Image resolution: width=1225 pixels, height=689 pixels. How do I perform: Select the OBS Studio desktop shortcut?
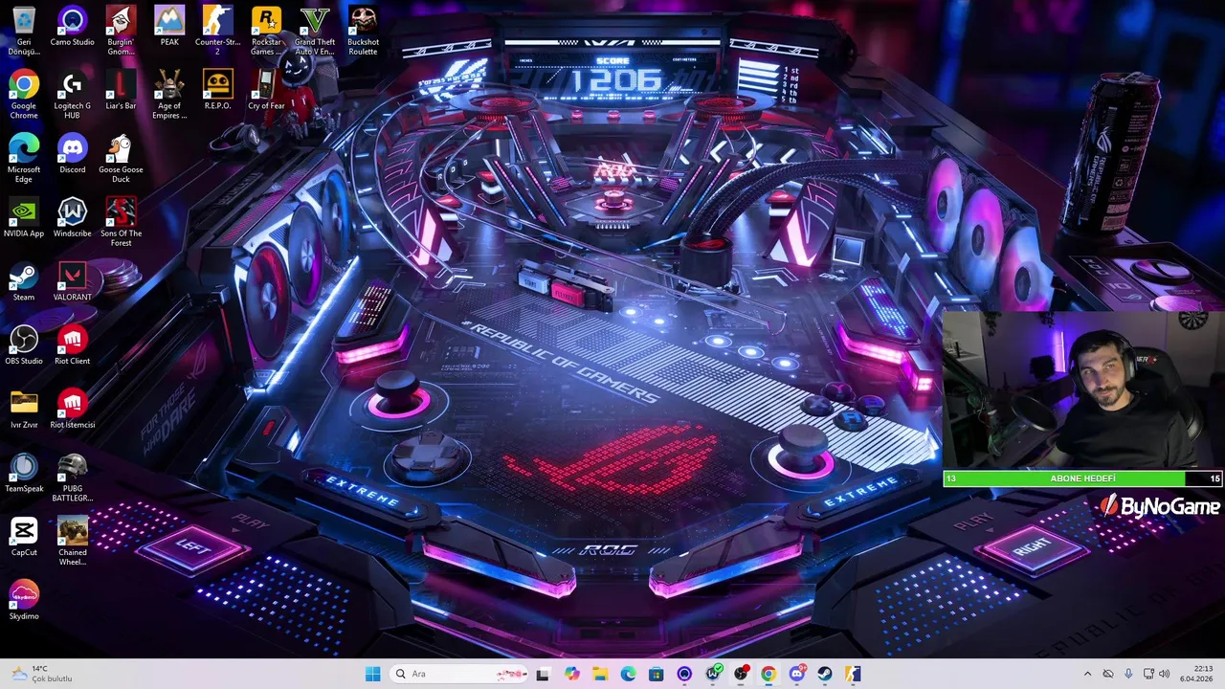24,345
